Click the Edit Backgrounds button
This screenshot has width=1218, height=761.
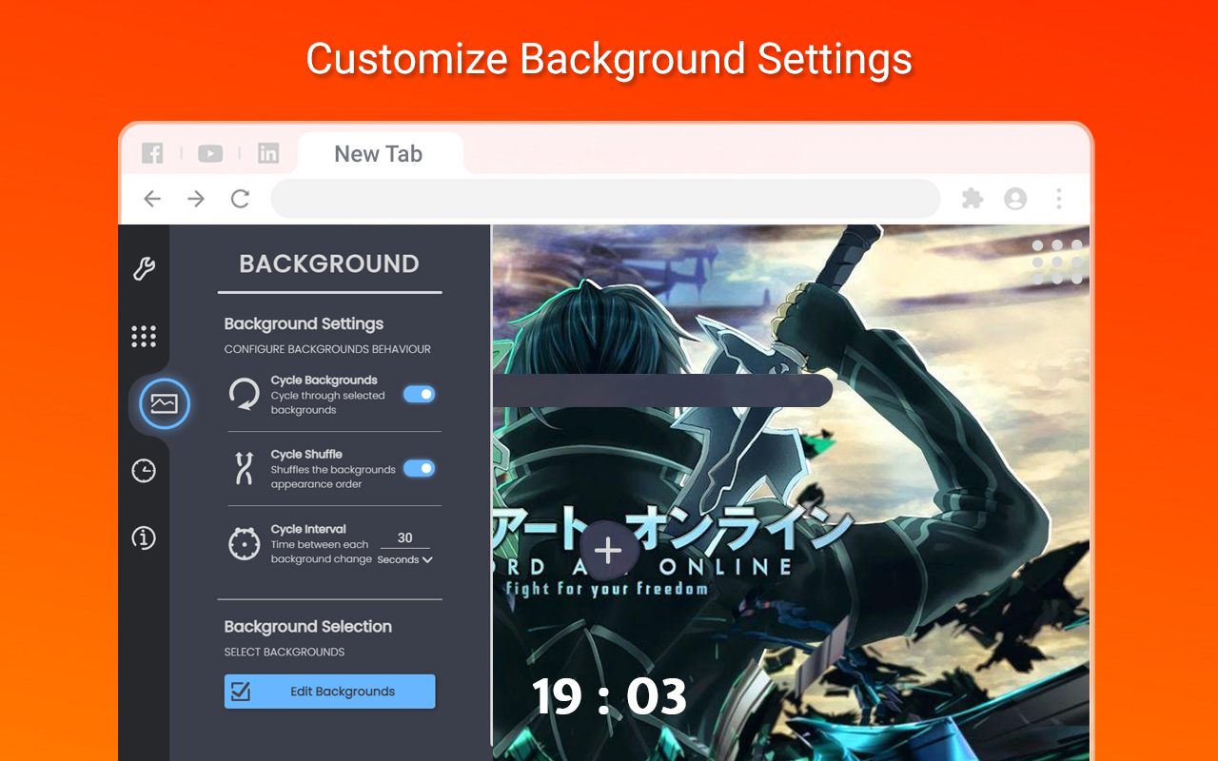click(x=329, y=692)
